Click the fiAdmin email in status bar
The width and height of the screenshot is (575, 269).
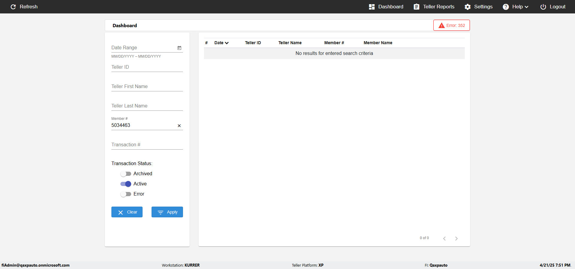35,265
